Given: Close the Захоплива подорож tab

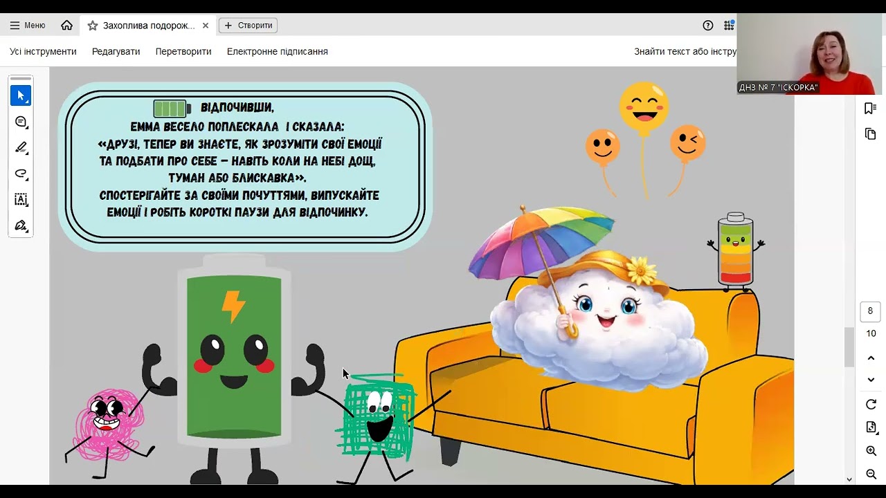Looking at the screenshot, I should click(x=206, y=26).
